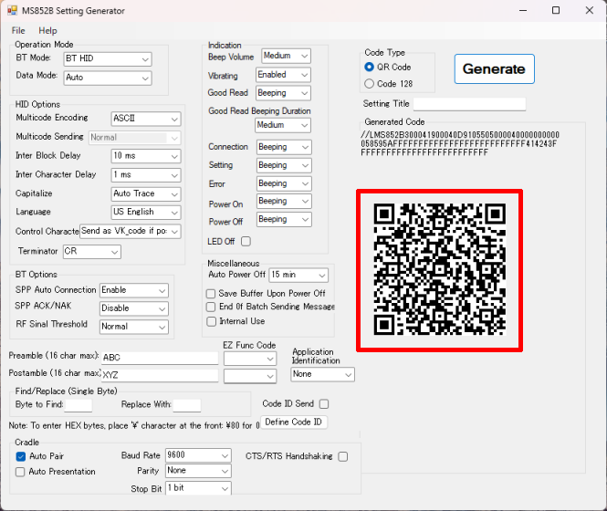Toggle Save Buffer Upon Power Off
Image resolution: width=607 pixels, height=511 pixels.
click(x=212, y=294)
